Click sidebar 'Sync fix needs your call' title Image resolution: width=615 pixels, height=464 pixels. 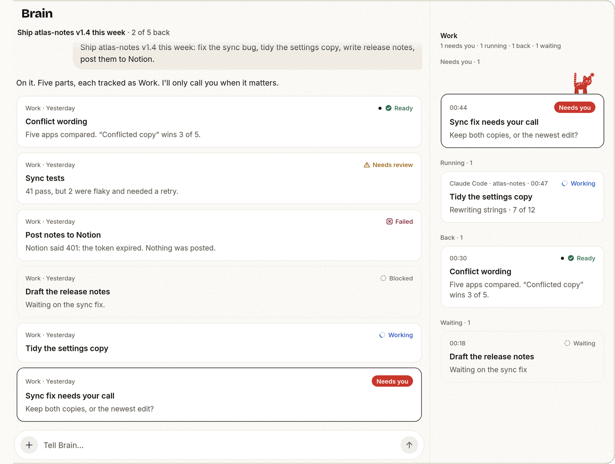point(494,122)
